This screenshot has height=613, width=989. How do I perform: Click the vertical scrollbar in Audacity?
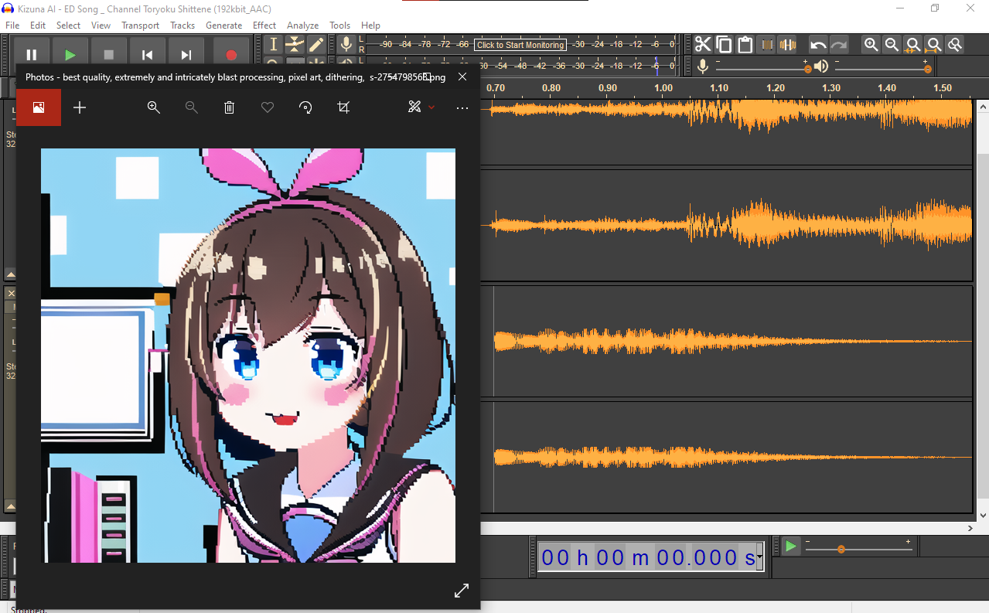click(983, 325)
